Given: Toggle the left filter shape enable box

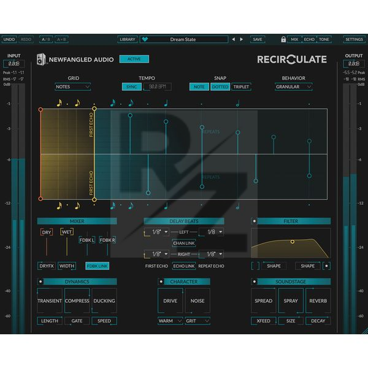Looking at the screenshot, I should pyautogui.click(x=255, y=266).
